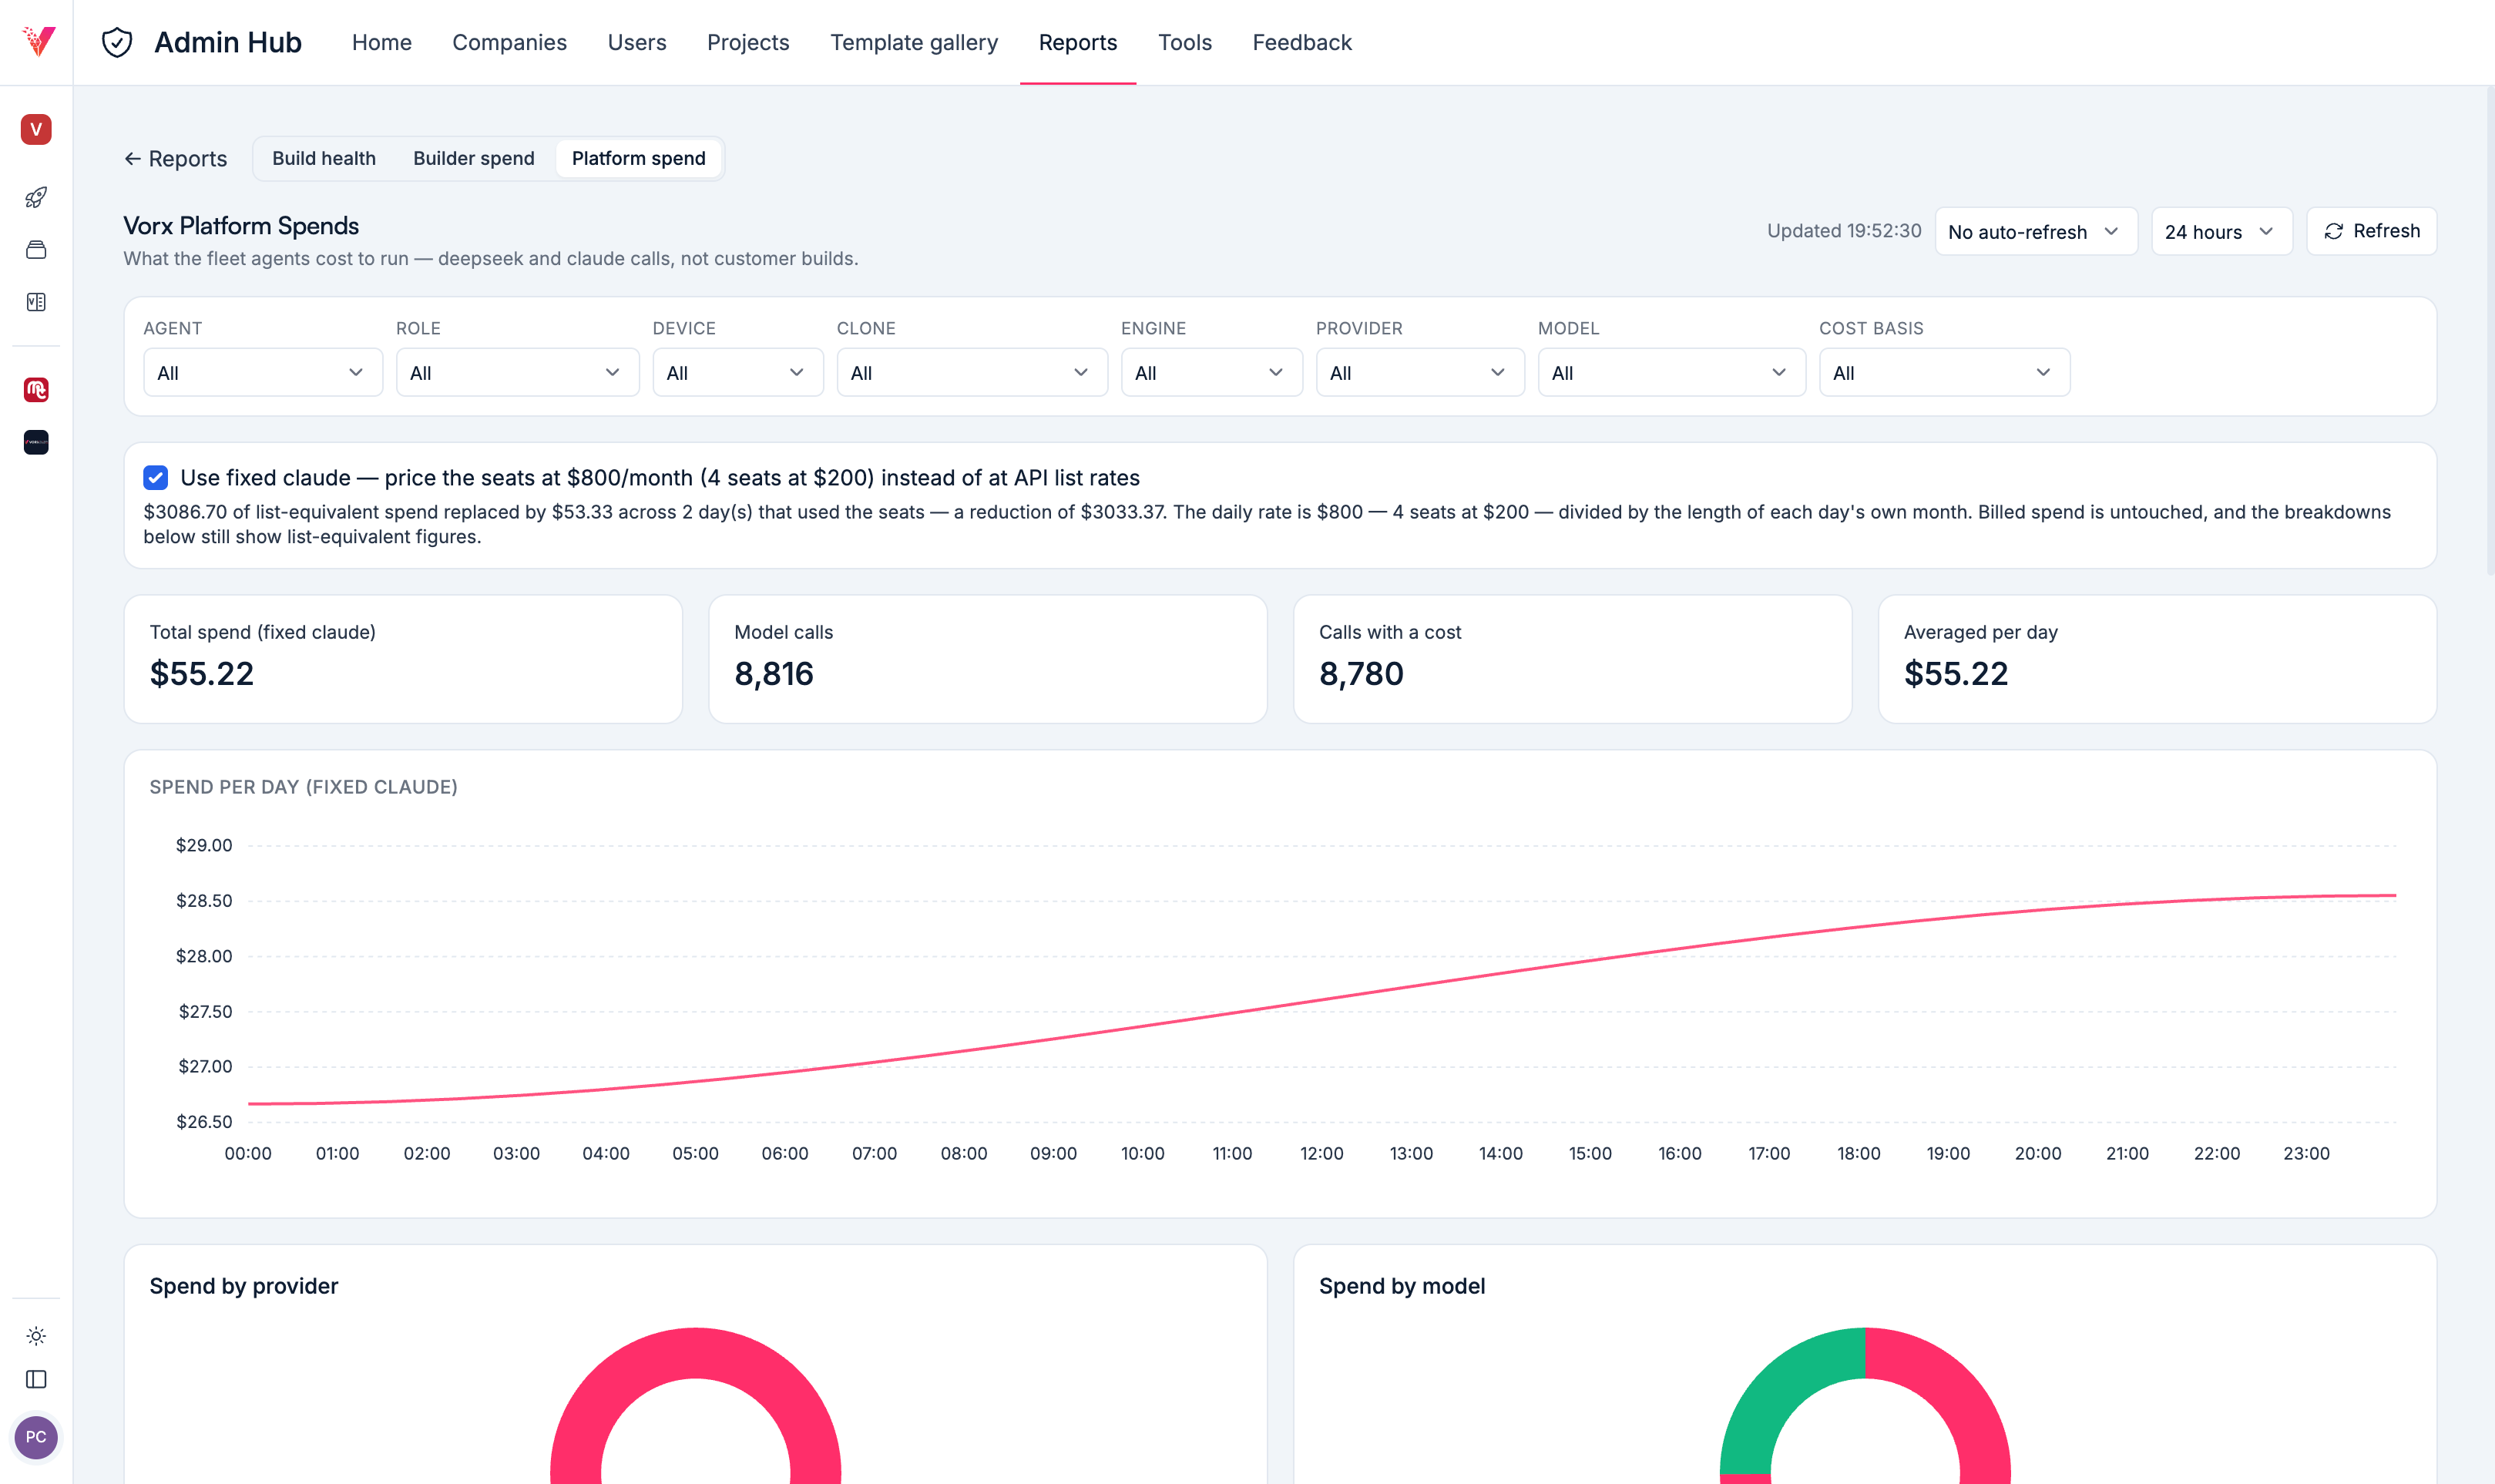Click the '12:00' chart axis label
The width and height of the screenshot is (2495, 1484).
click(1321, 1153)
